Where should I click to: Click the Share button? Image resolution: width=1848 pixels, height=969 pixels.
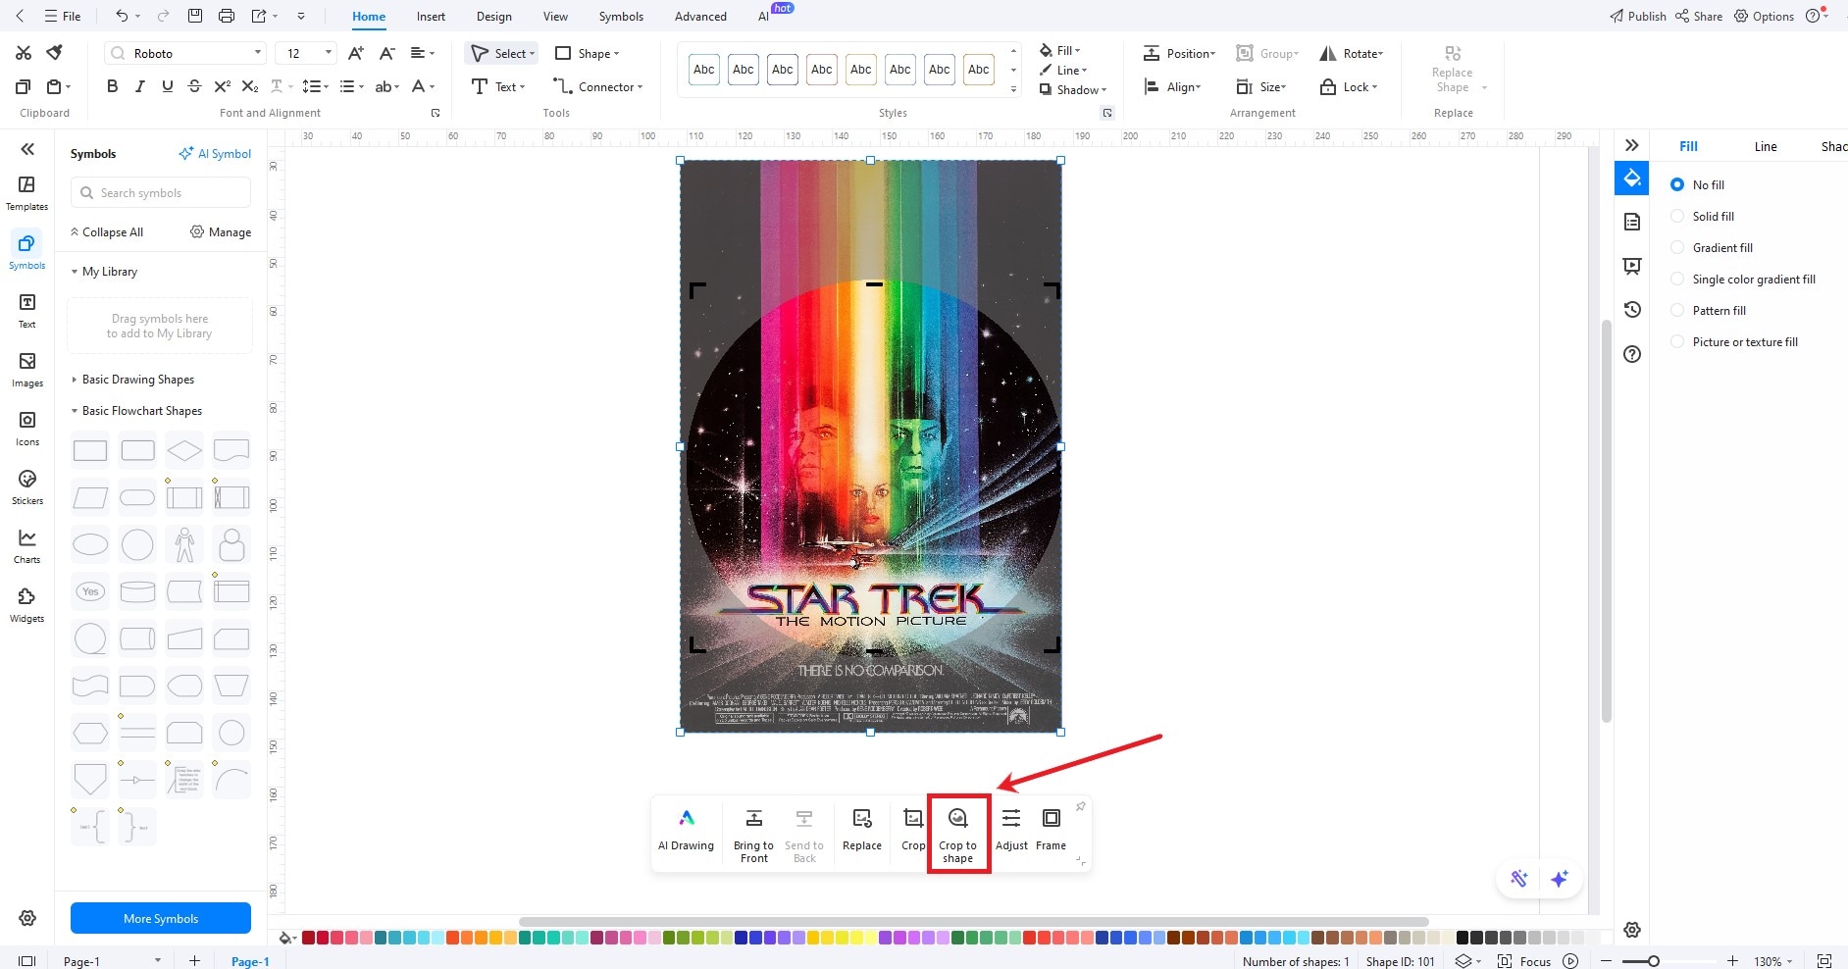[x=1699, y=16]
